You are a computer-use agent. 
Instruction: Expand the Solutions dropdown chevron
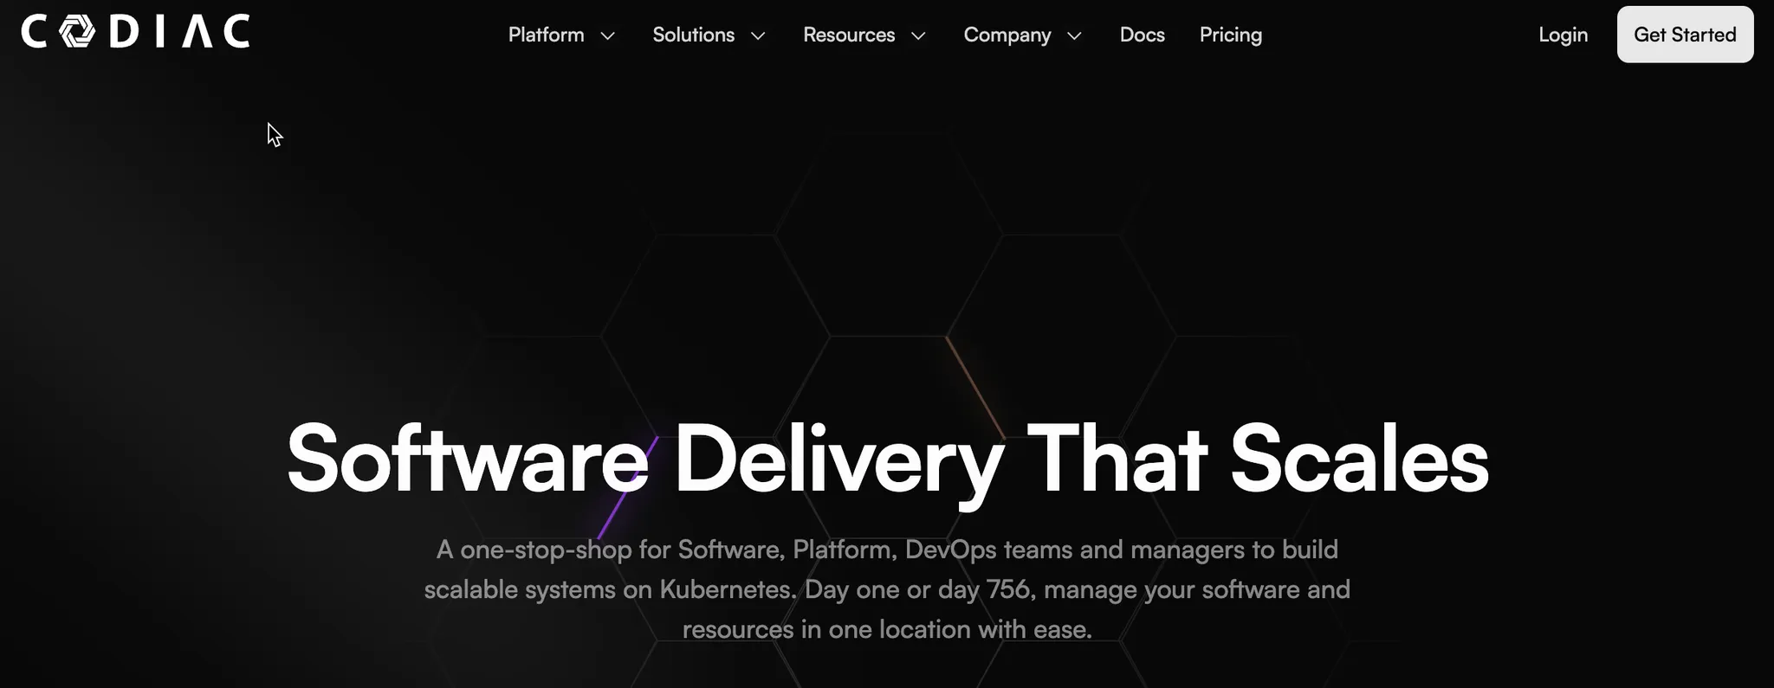coord(758,35)
